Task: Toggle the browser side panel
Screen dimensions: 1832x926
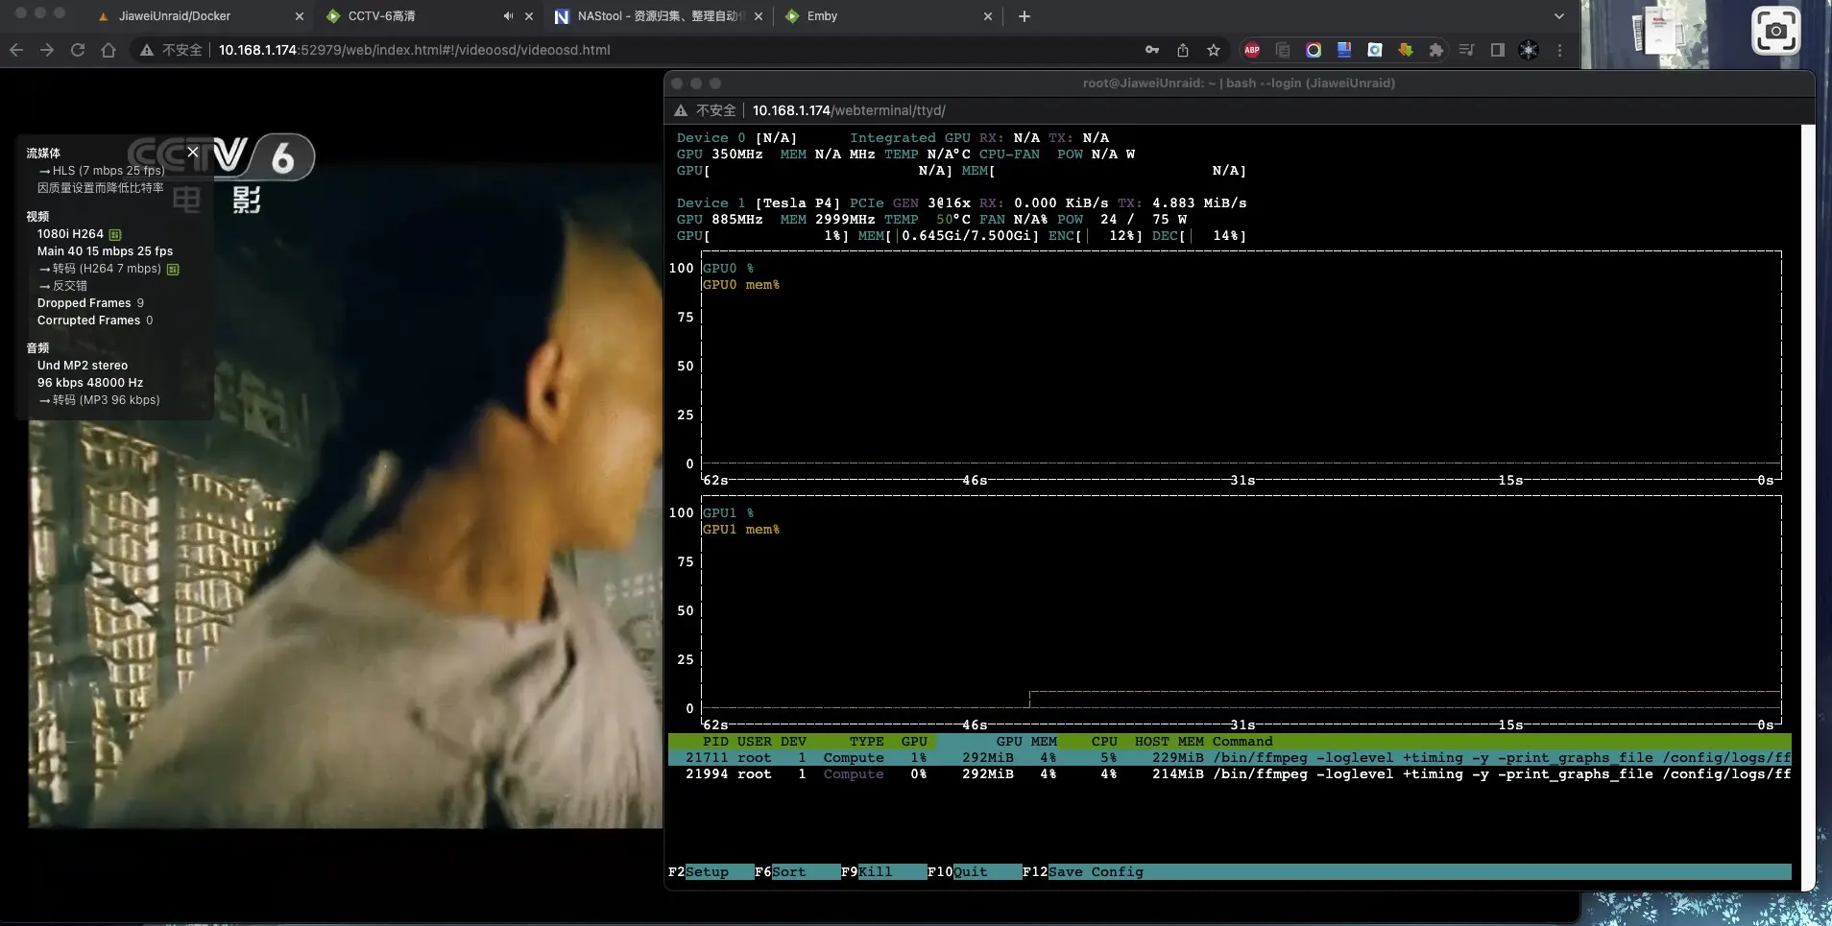Action: pos(1498,50)
